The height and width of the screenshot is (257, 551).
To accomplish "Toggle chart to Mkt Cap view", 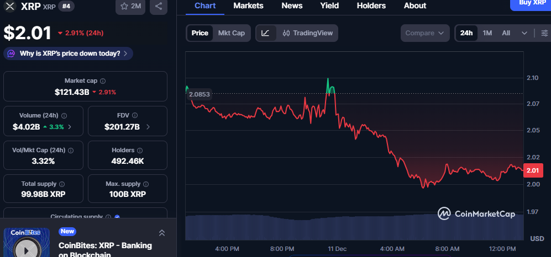I will tap(232, 33).
